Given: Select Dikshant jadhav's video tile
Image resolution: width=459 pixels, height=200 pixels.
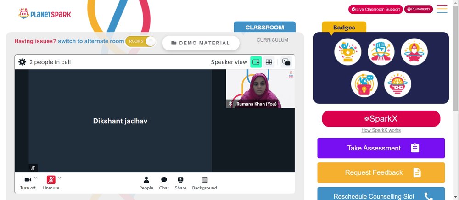Looking at the screenshot, I should [120, 121].
